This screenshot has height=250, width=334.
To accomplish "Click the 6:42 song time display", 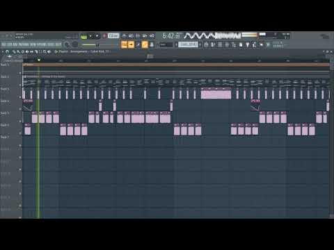I will pyautogui.click(x=171, y=36).
